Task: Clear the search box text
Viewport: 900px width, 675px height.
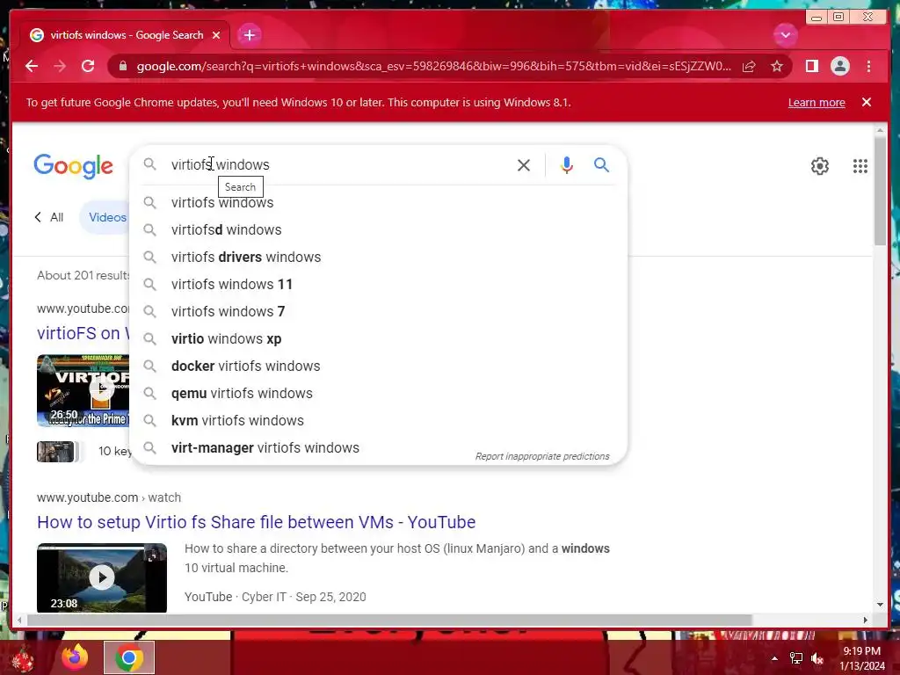Action: [x=524, y=165]
